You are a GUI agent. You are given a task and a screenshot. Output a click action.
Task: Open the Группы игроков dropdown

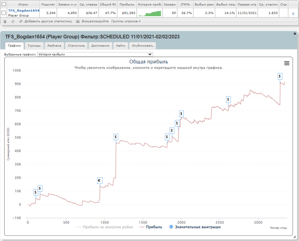126,21
